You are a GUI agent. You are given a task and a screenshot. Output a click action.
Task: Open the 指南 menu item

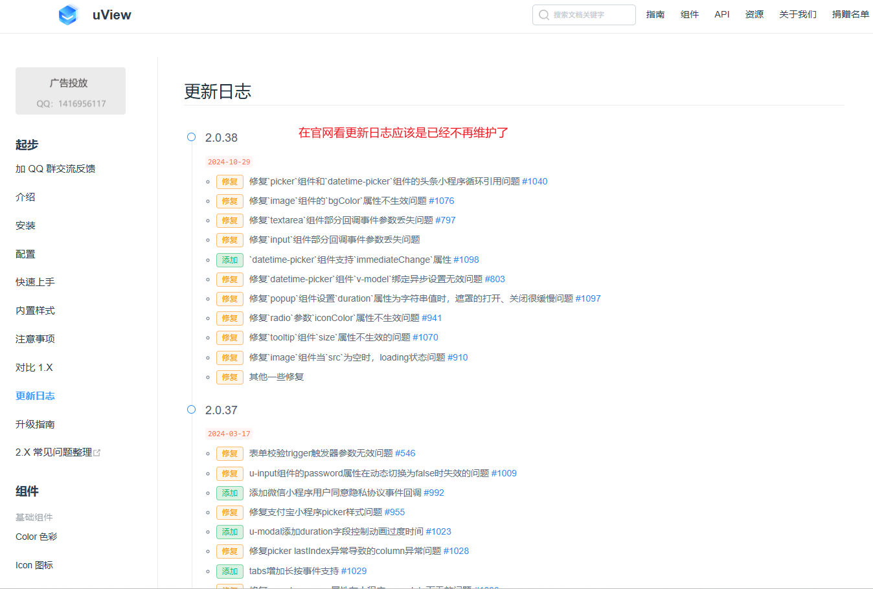click(x=655, y=14)
